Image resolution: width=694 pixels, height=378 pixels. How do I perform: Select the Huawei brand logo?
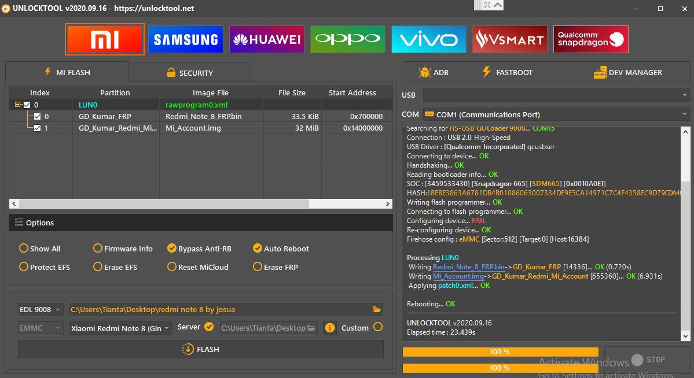click(x=267, y=39)
